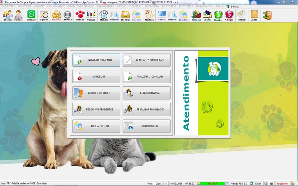The height and width of the screenshot is (186, 298).
Task: Open the FINANCEIRO menu
Action: (x=152, y=6)
